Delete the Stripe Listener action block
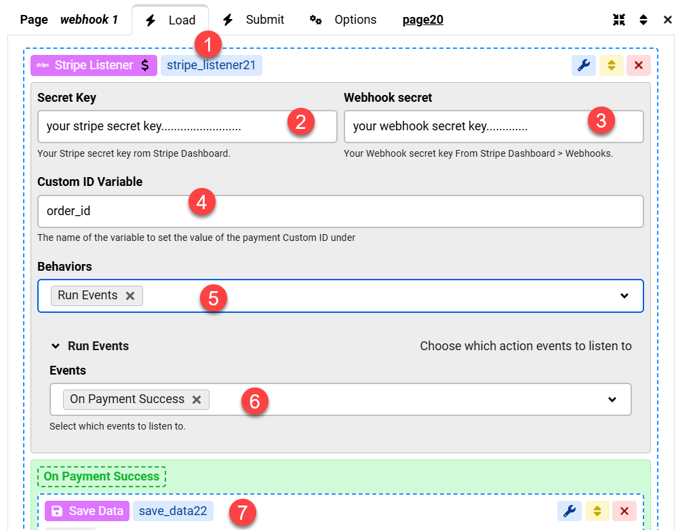 [x=638, y=66]
